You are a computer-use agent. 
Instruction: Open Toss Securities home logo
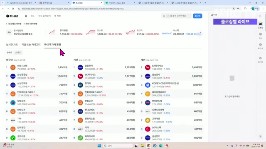[x=12, y=16]
